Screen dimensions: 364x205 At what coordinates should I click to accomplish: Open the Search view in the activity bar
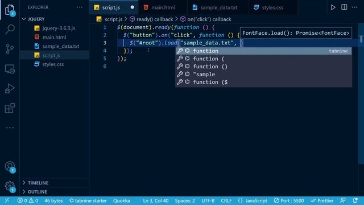pos(10,29)
